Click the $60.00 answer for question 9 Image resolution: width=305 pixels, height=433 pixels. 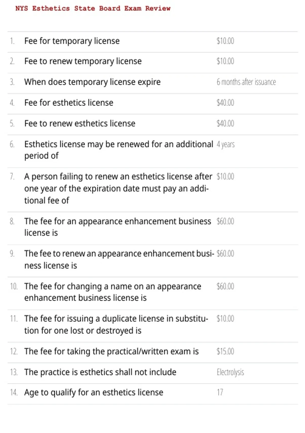tap(225, 253)
